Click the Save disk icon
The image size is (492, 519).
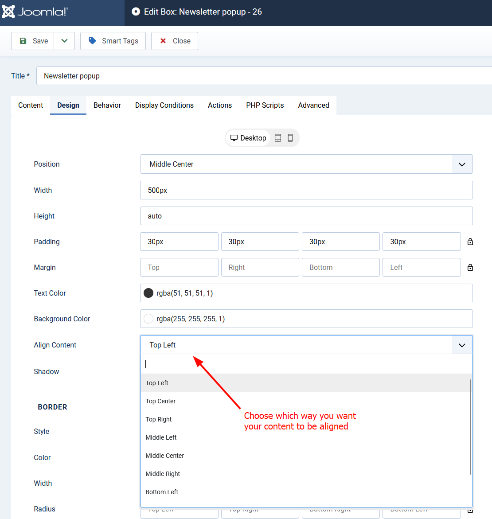coord(23,41)
